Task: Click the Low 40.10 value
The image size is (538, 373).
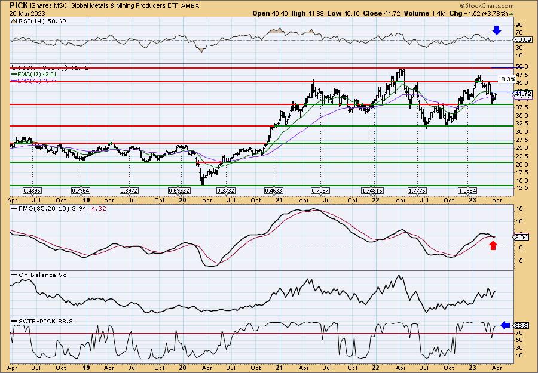Action: 341,13
